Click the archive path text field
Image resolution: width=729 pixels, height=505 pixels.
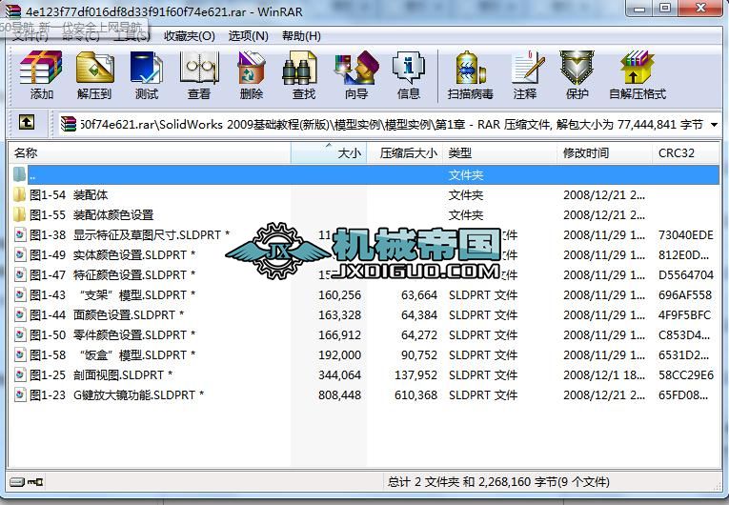point(392,124)
